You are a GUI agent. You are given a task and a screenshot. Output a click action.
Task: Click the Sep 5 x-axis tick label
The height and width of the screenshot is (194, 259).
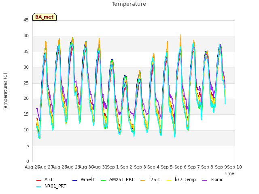(167, 167)
